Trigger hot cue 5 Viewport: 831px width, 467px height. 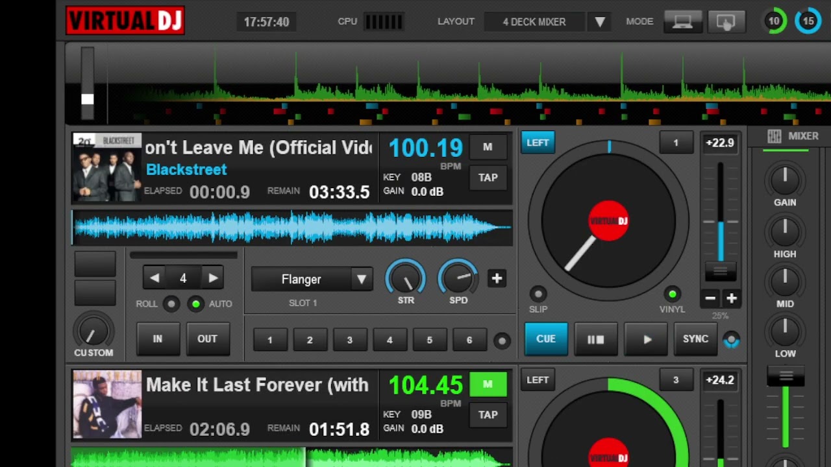pyautogui.click(x=429, y=340)
